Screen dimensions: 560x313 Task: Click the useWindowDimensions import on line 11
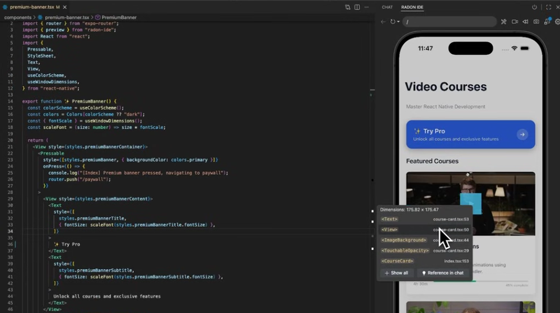pyautogui.click(x=53, y=82)
